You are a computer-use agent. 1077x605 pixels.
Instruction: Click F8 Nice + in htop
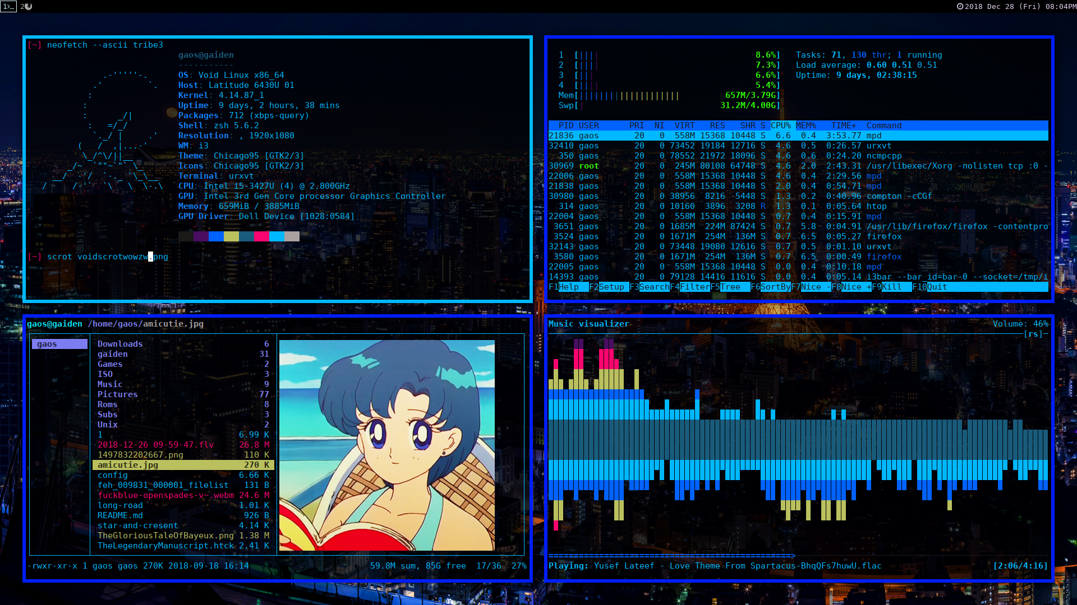(852, 287)
